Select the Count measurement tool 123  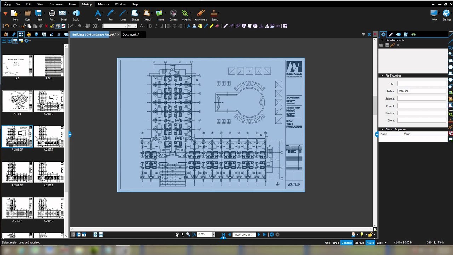coord(278,26)
